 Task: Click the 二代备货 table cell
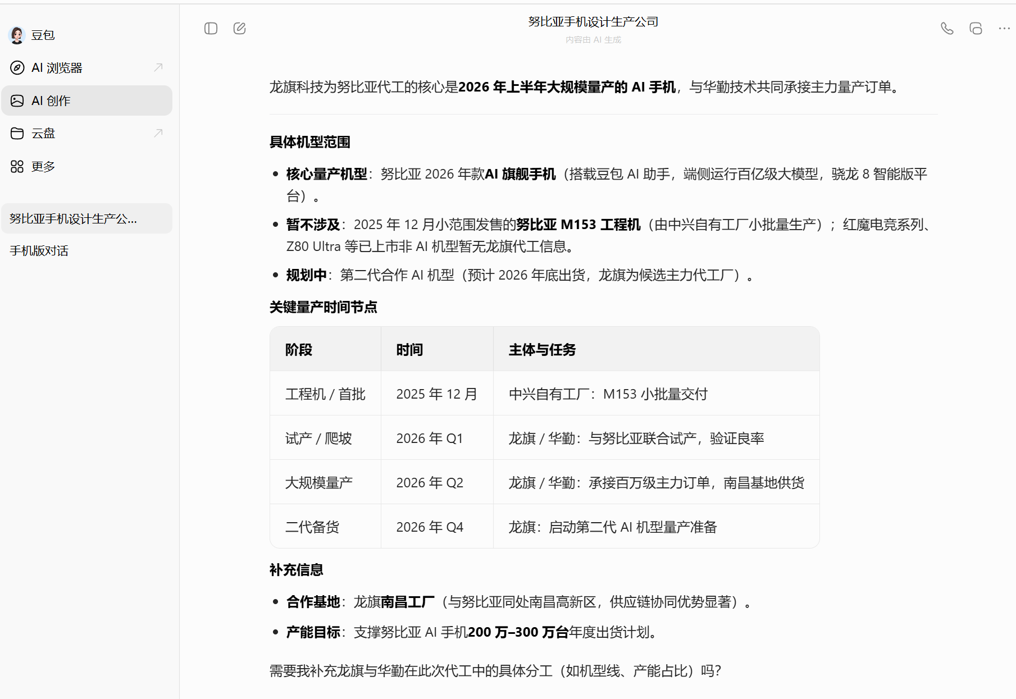(325, 527)
